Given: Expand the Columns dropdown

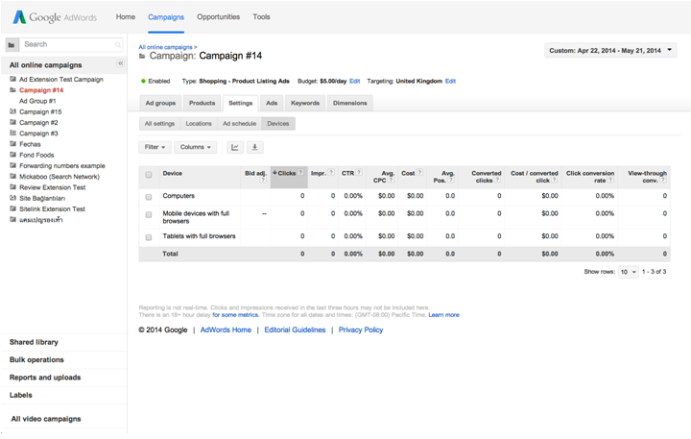Looking at the screenshot, I should tap(196, 147).
